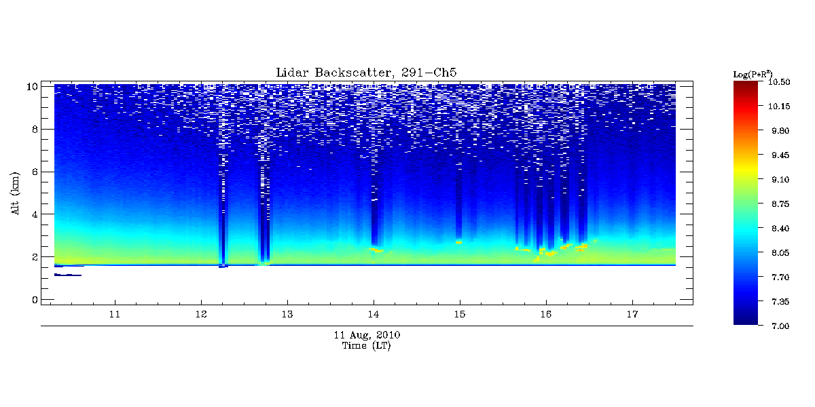Click the x-axis tick label 13
Screen dimensions: 815x407
[x=287, y=315]
